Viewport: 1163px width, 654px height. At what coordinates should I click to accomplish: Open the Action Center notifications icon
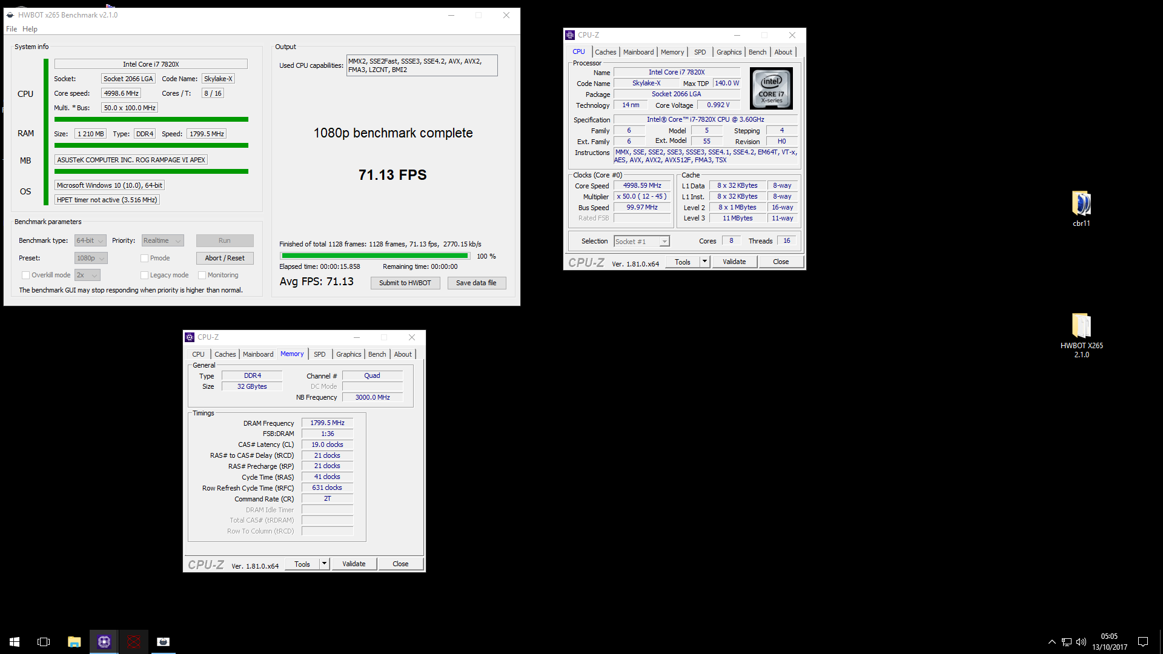[1143, 642]
